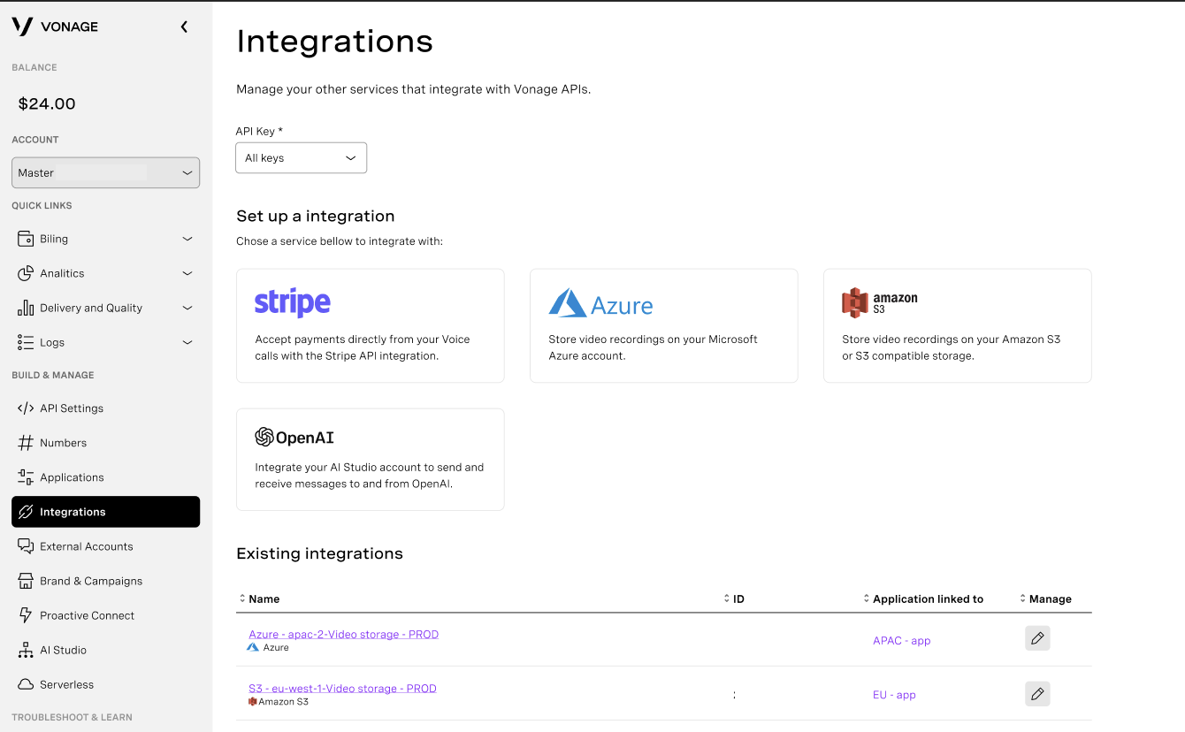
Task: Go to External Accounts in sidebar
Action: tap(86, 547)
